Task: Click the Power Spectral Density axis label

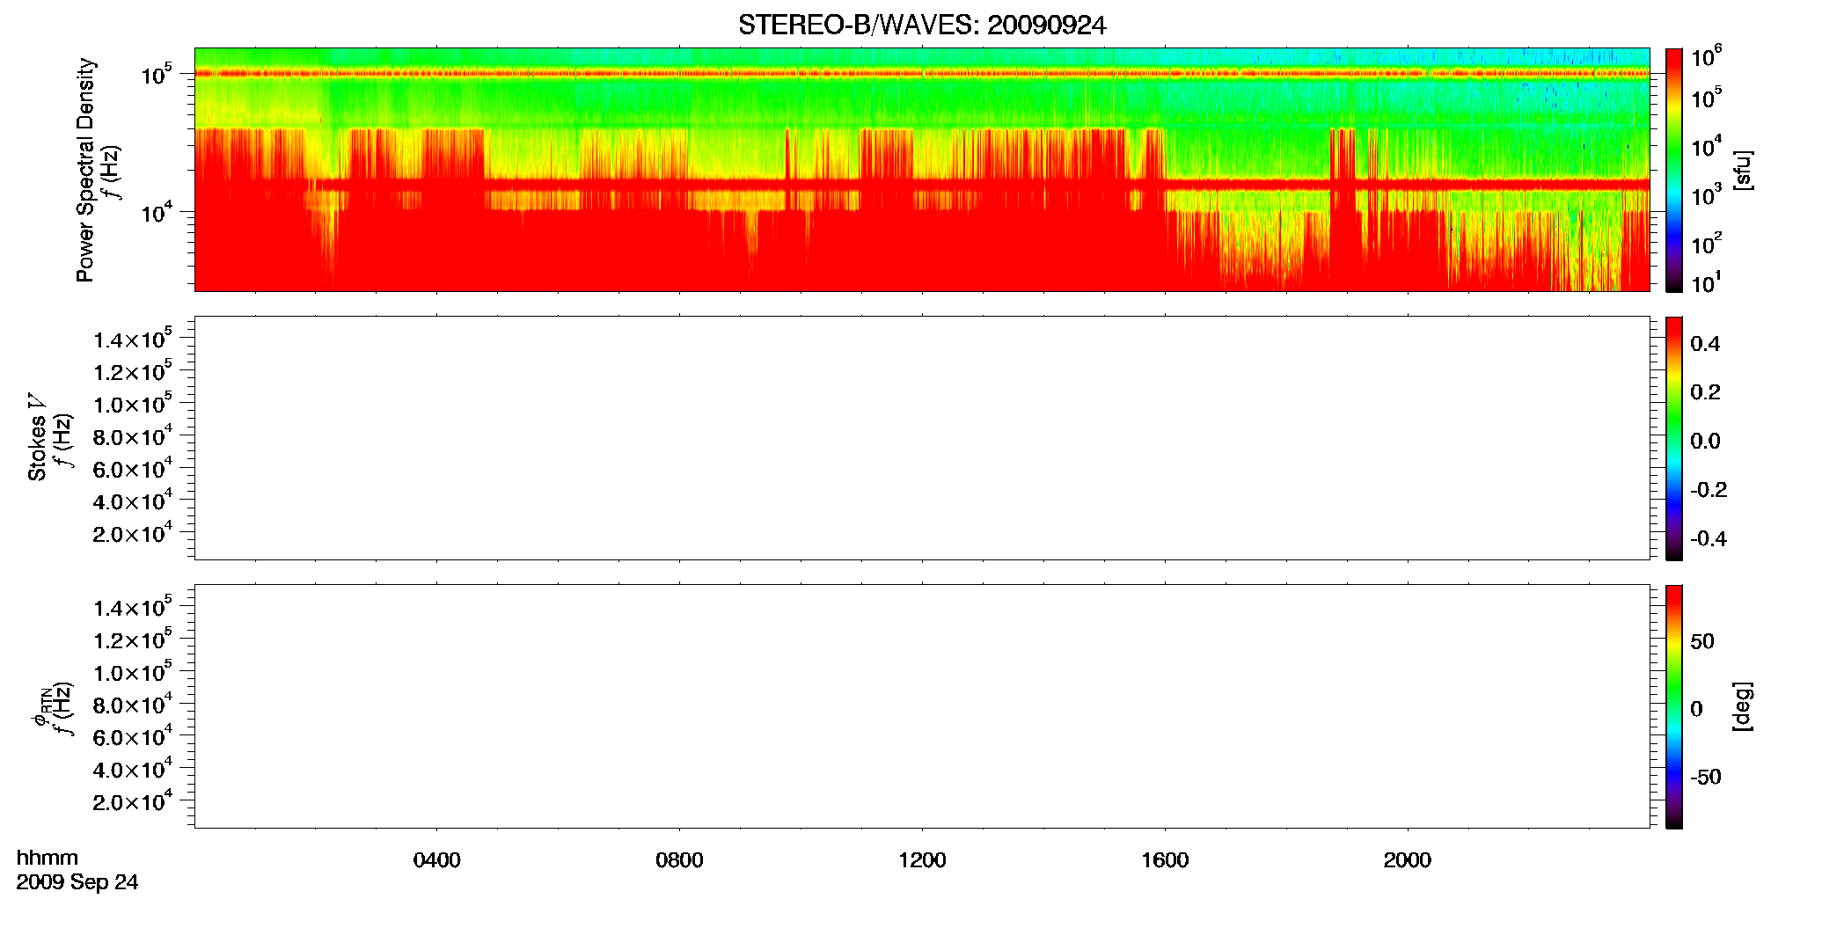Action: pos(85,170)
